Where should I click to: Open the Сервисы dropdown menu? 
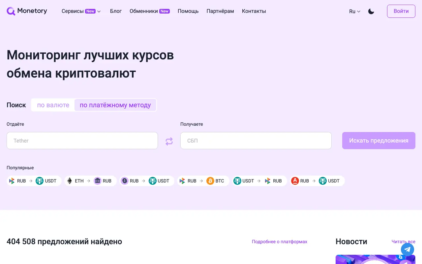(x=81, y=11)
